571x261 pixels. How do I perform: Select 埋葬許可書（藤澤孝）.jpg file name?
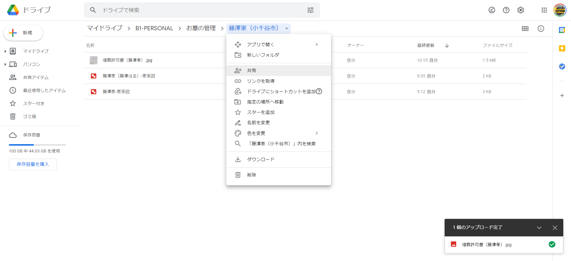coord(128,60)
